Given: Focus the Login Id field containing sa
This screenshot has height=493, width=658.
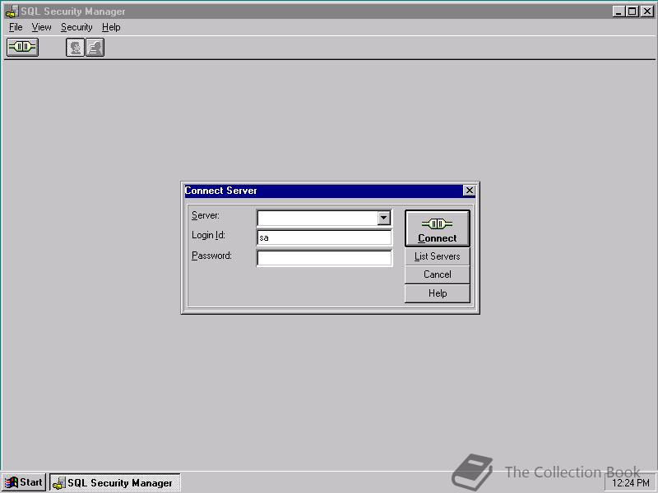Looking at the screenshot, I should (324, 237).
